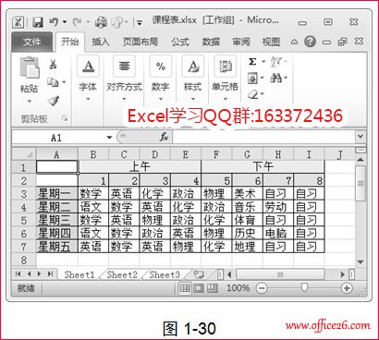The image size is (379, 340).
Task: Select the 美术 cell
Action: [x=248, y=194]
